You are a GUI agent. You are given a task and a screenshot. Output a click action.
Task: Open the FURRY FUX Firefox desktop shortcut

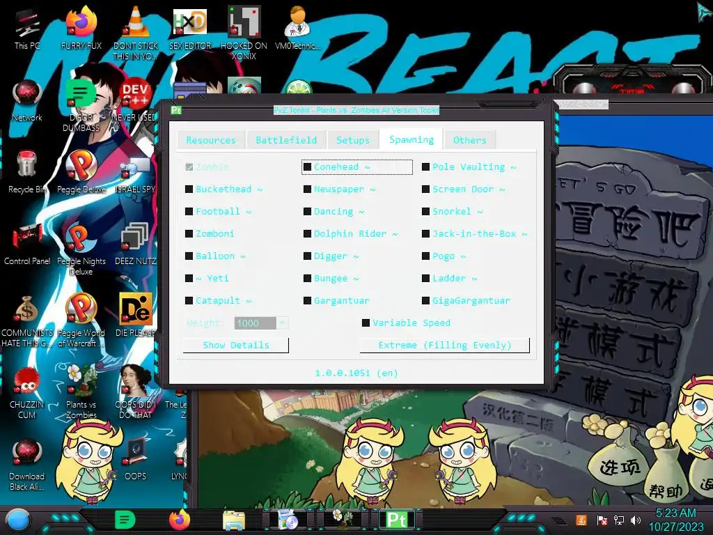[81, 28]
